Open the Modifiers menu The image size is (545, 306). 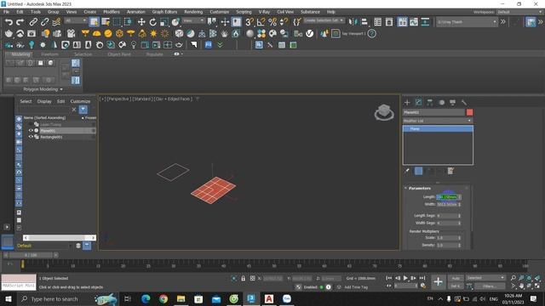tap(112, 12)
